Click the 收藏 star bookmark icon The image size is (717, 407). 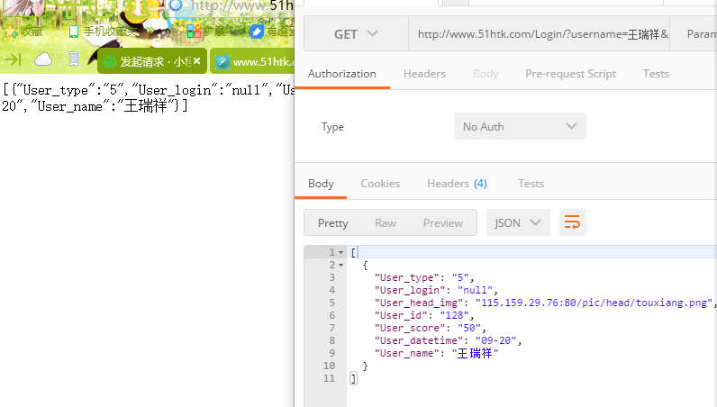(x=10, y=32)
